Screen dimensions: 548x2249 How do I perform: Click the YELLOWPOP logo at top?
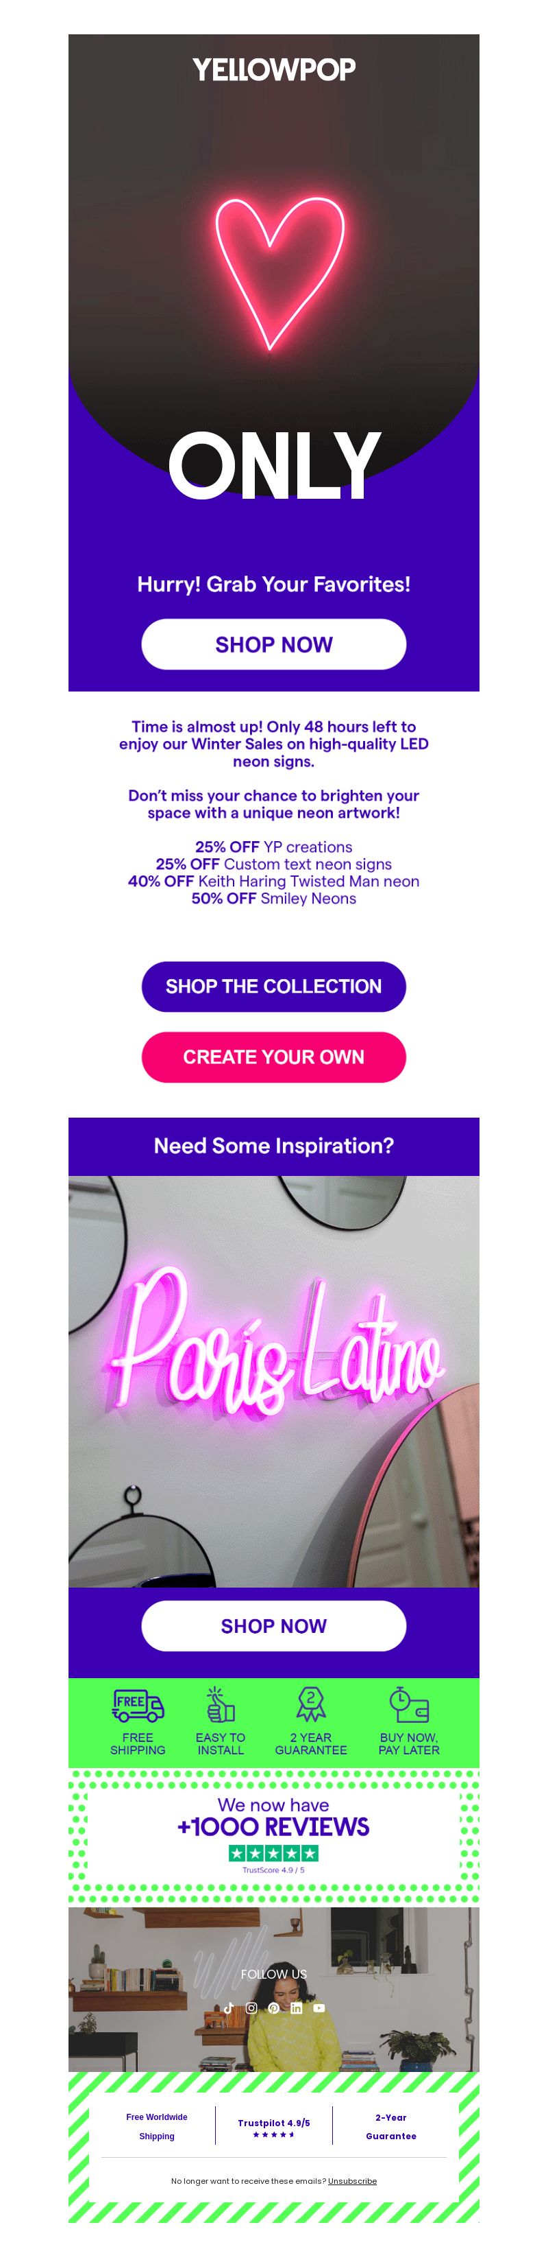click(273, 70)
